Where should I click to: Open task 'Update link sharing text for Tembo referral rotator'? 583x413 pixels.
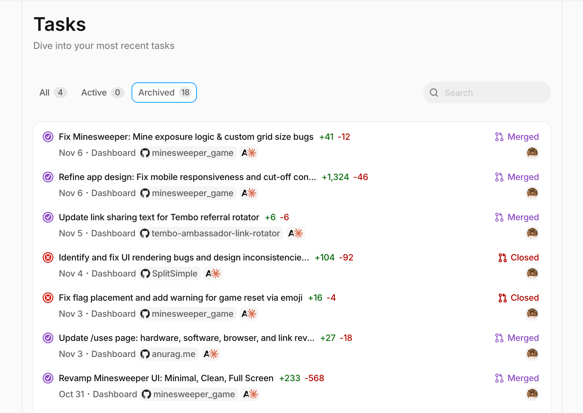click(159, 217)
